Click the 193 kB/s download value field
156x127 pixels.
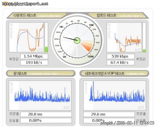pos(34,63)
